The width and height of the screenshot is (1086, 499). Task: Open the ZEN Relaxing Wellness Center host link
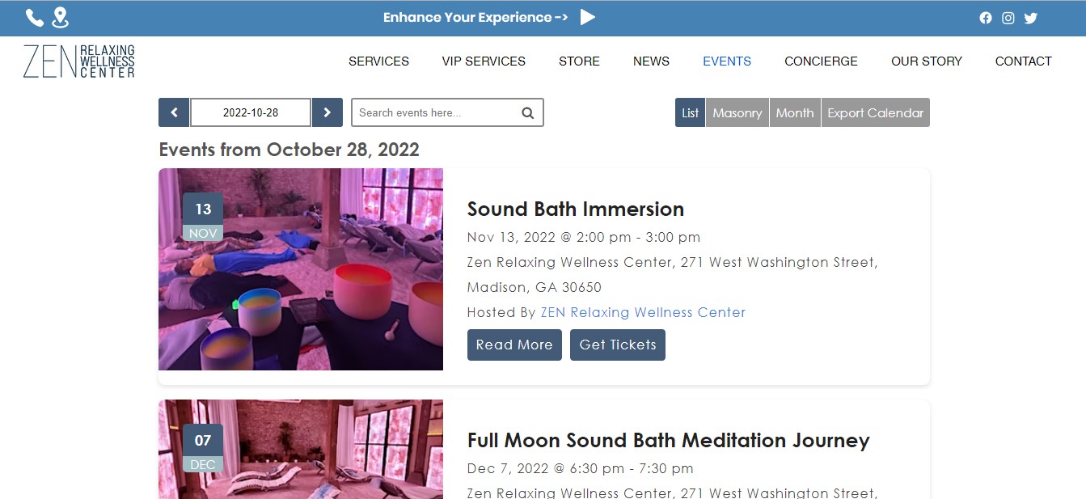click(x=643, y=312)
